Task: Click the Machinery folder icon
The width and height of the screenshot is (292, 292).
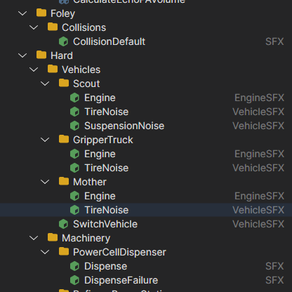Action: click(x=53, y=237)
